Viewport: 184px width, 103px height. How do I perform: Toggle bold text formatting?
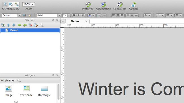[x=74, y=15]
